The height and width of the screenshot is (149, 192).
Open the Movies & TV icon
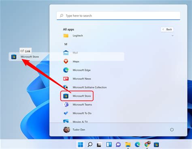tap(66, 121)
